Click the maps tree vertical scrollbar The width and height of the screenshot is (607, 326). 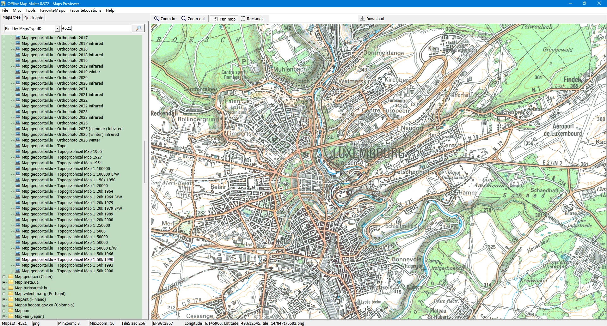click(x=145, y=162)
